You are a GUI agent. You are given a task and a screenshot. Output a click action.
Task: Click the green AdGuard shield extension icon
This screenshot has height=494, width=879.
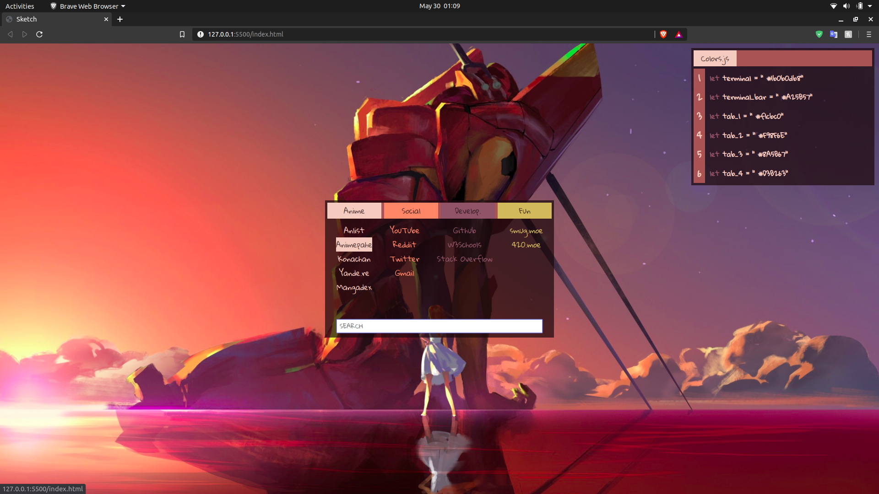819,34
